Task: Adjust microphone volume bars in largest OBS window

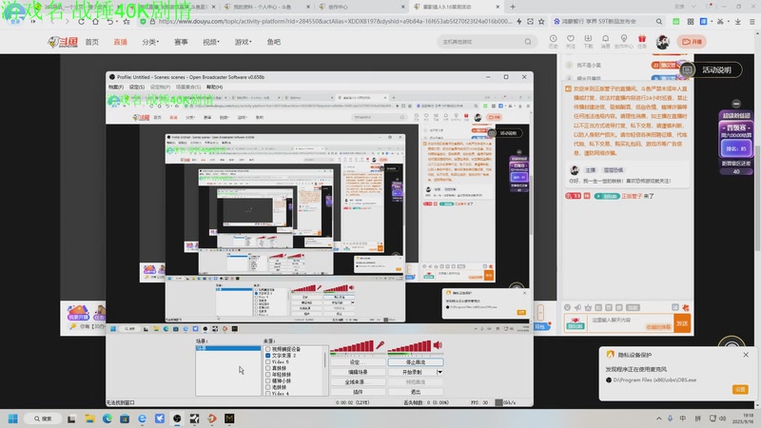Action: pos(352,346)
